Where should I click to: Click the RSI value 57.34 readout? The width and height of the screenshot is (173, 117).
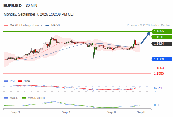[x=158, y=88]
